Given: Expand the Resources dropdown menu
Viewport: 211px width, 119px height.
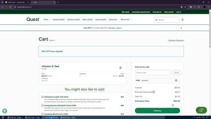Looking at the screenshot, I should click(x=126, y=20).
